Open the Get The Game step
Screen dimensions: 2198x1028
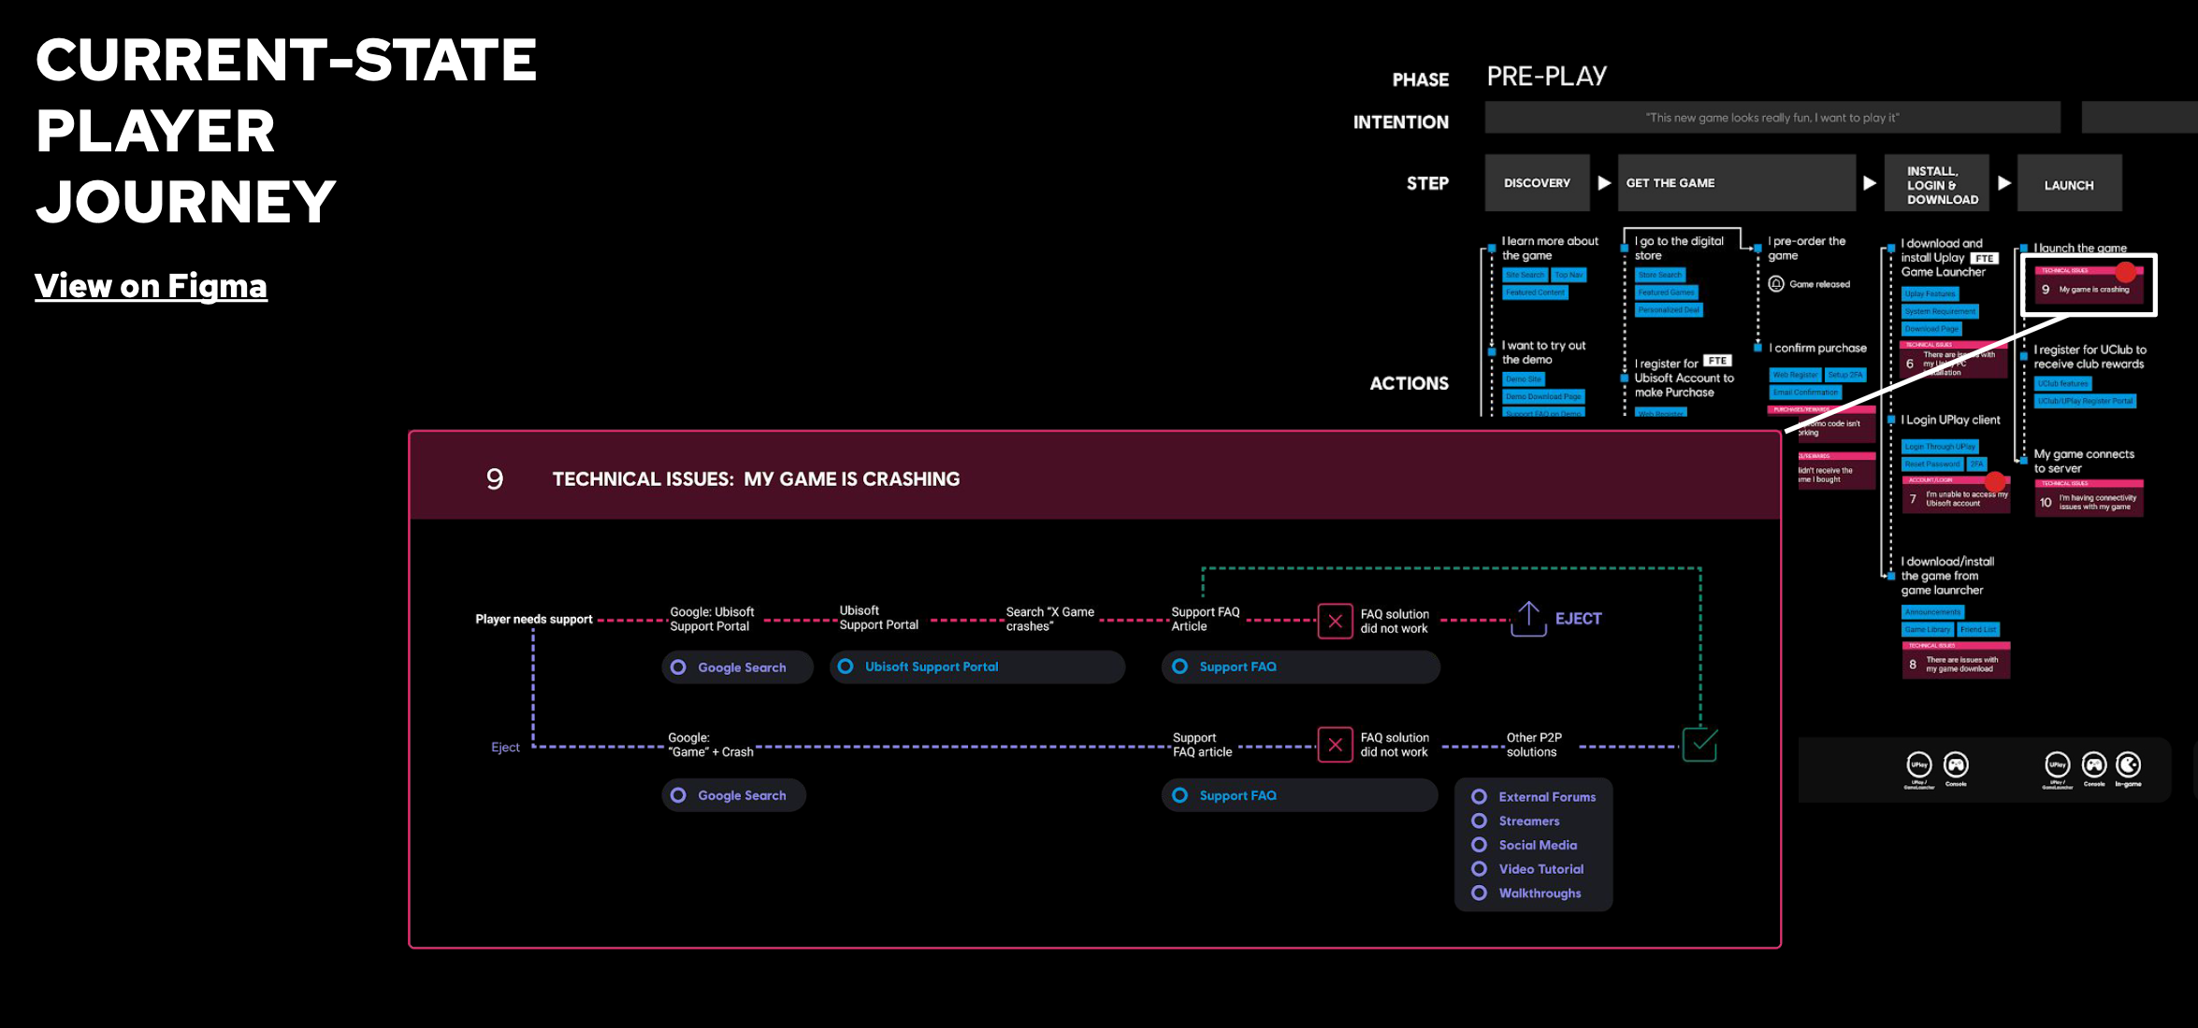tap(1736, 183)
